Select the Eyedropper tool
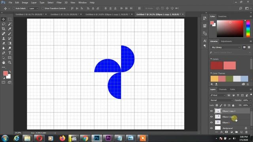253x142 pixels. click(x=9, y=29)
